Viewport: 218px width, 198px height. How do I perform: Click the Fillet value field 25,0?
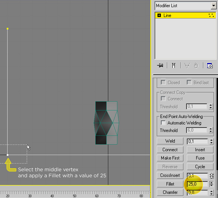coord(197,184)
